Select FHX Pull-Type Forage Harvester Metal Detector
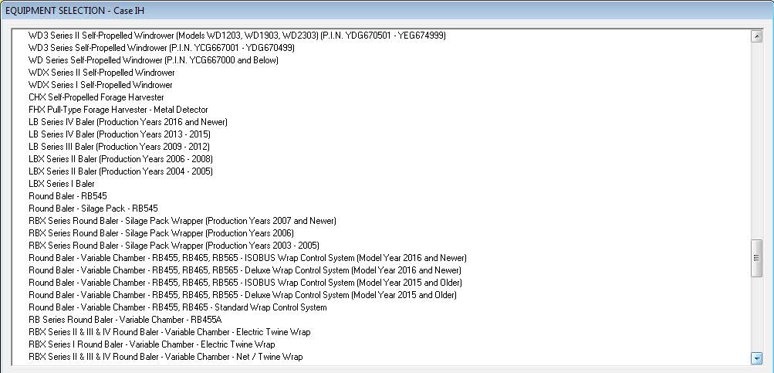The height and width of the screenshot is (373, 774). point(118,110)
